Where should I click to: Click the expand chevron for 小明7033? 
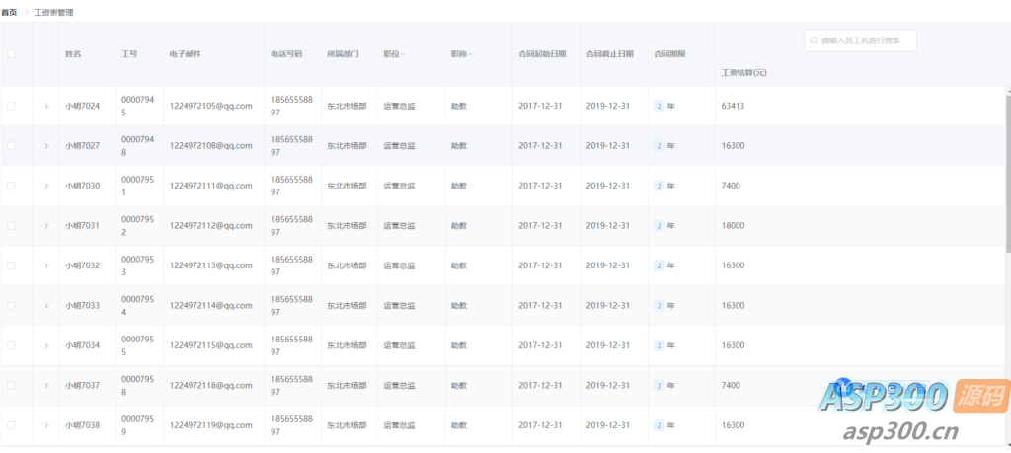[46, 306]
